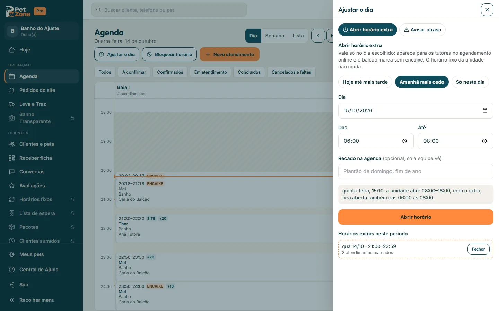Screen dimensions: 499x311
Task: Select the Amanhã mais cedo preset
Action: coord(422,82)
